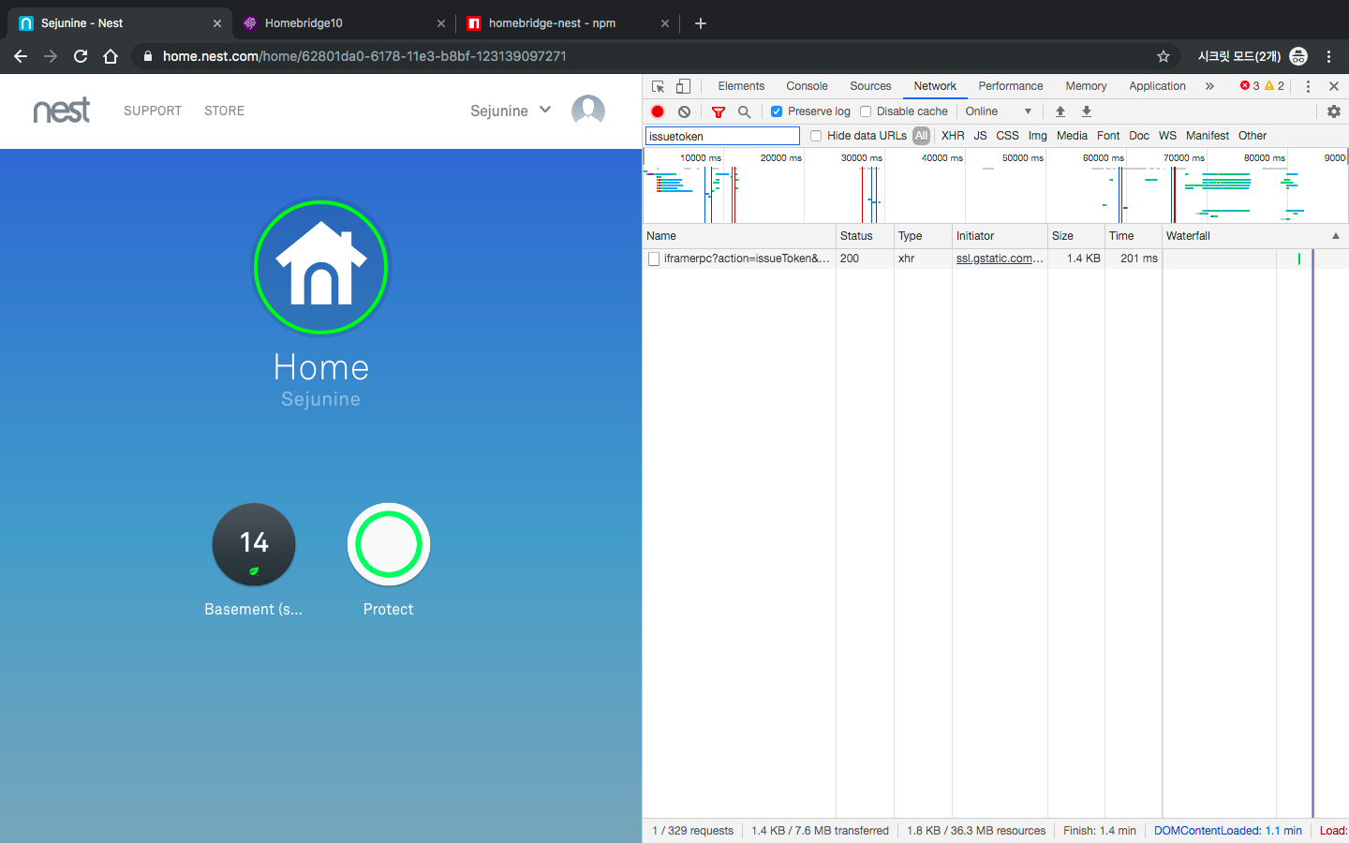Select the Home structure house icon
Image resolution: width=1349 pixels, height=843 pixels.
(321, 267)
